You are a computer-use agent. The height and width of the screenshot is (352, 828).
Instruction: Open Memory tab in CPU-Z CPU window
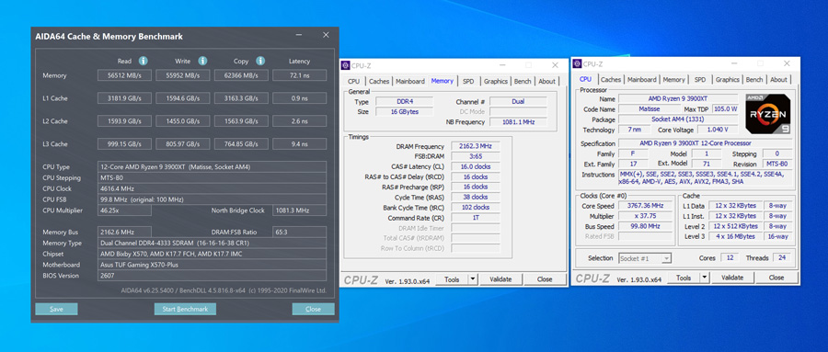pos(673,80)
